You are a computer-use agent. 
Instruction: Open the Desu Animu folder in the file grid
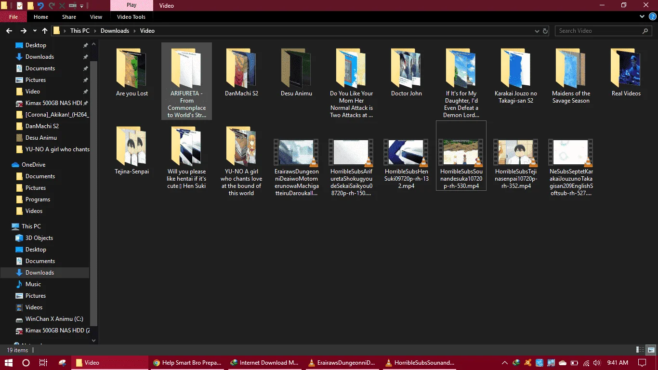click(x=297, y=72)
